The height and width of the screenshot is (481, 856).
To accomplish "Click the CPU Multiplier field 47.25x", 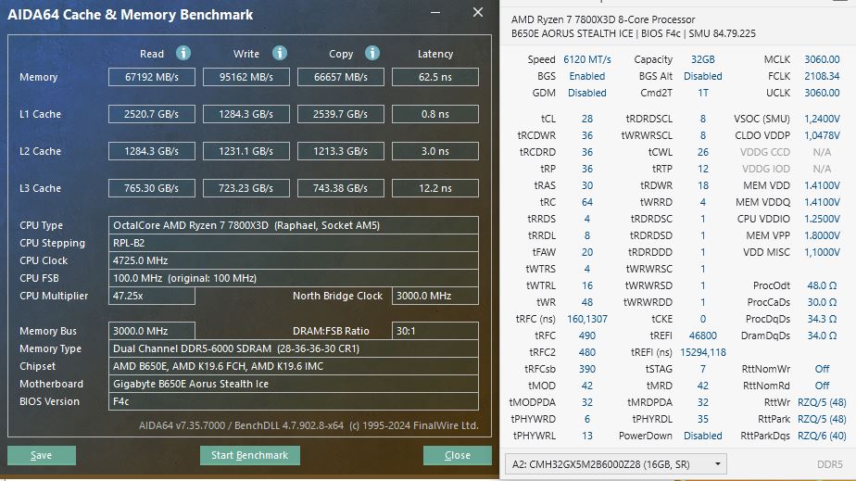I will (152, 296).
